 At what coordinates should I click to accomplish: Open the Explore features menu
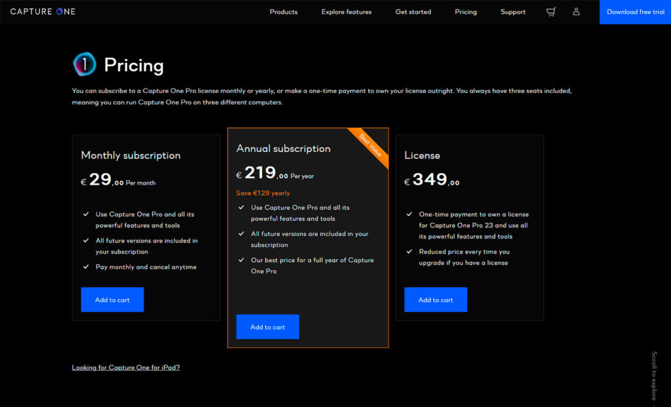pos(346,12)
